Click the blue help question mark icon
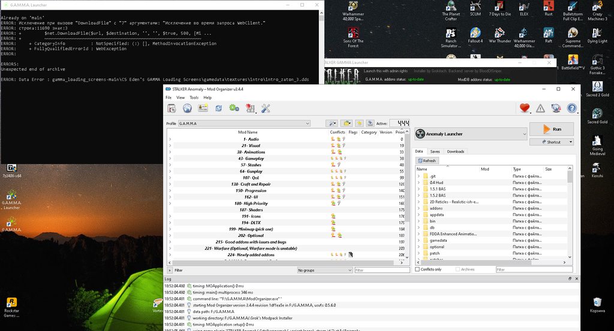Viewport: 614px width, 331px height. pyautogui.click(x=571, y=108)
